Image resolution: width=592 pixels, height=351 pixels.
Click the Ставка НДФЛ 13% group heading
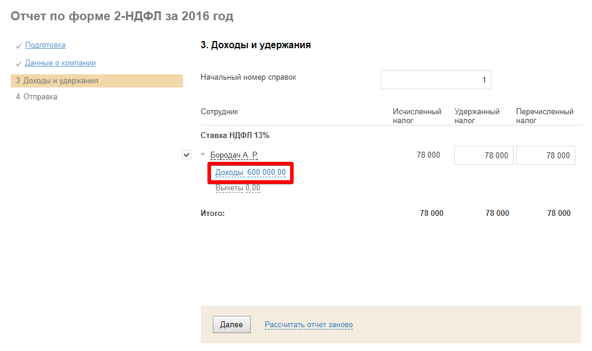235,135
